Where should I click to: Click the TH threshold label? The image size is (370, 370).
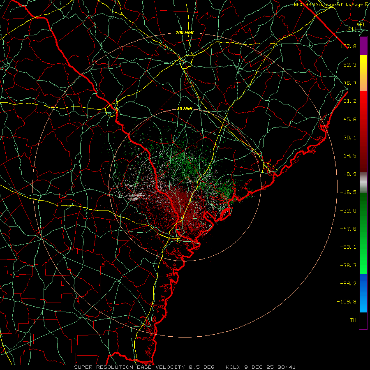point(353,320)
